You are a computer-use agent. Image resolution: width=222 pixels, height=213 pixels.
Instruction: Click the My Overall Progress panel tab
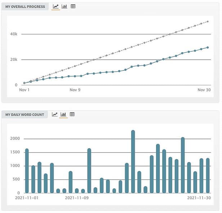pos(25,7)
